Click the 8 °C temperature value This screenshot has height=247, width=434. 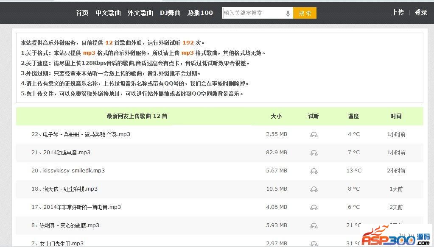click(354, 189)
